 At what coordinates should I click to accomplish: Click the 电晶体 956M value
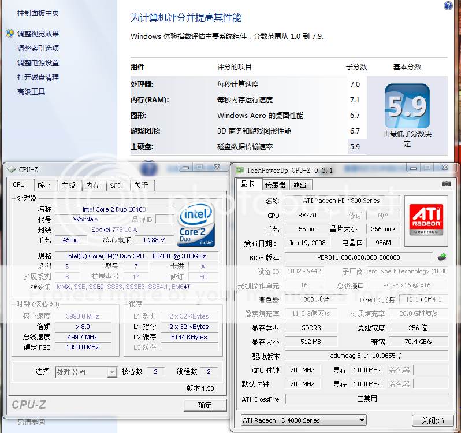click(x=383, y=243)
